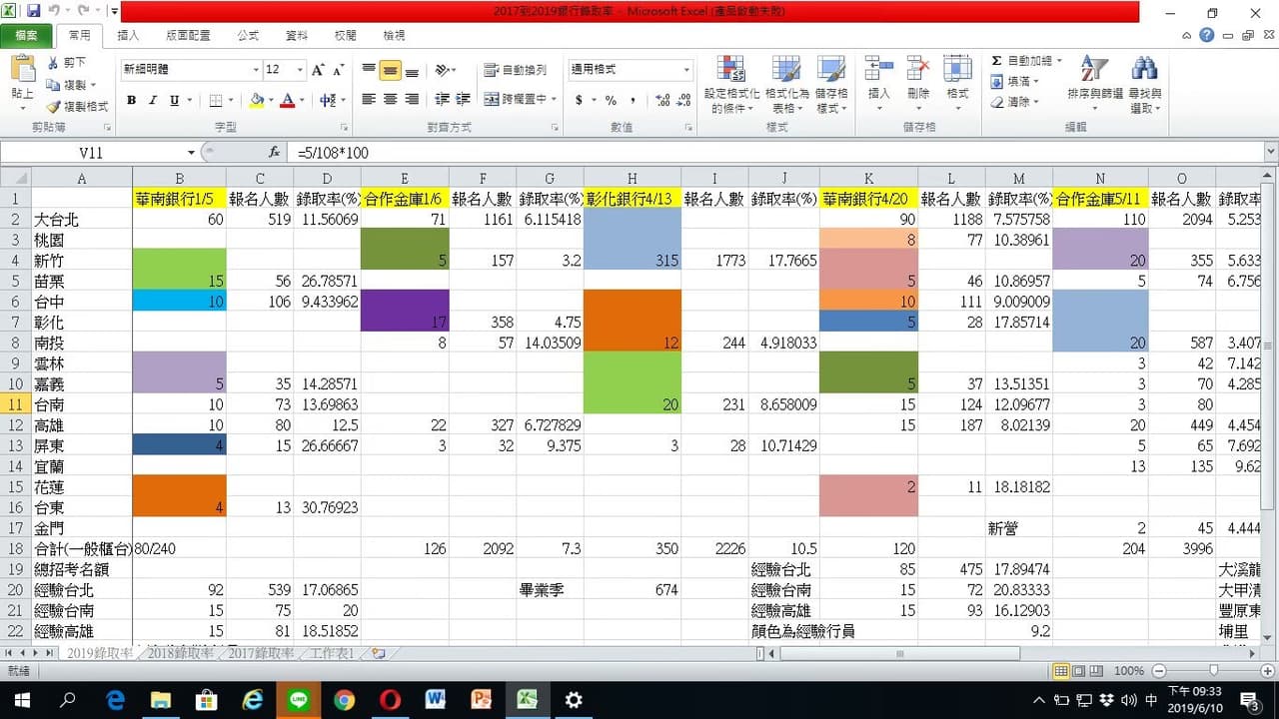Screen dimensions: 1279x719
Task: Click the Undo arrow in Quick Access toolbar
Action: click(55, 11)
